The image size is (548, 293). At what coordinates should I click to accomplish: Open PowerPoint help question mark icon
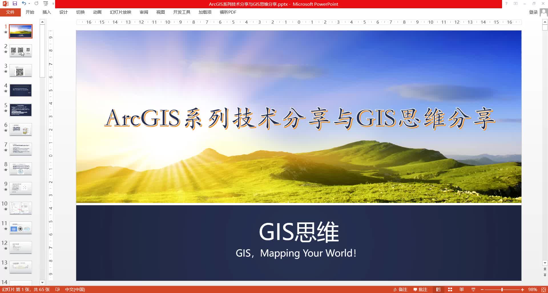(x=506, y=4)
